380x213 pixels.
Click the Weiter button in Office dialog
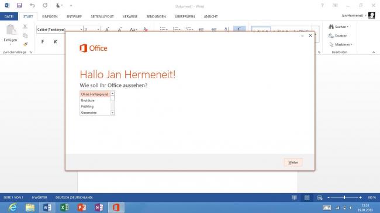tap(293, 162)
